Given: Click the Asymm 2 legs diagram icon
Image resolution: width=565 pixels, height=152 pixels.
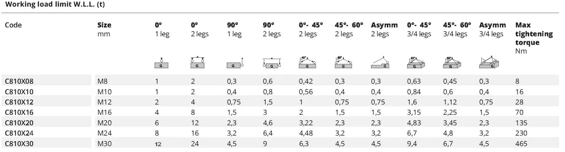Looking at the screenshot, I should pos(380,63).
